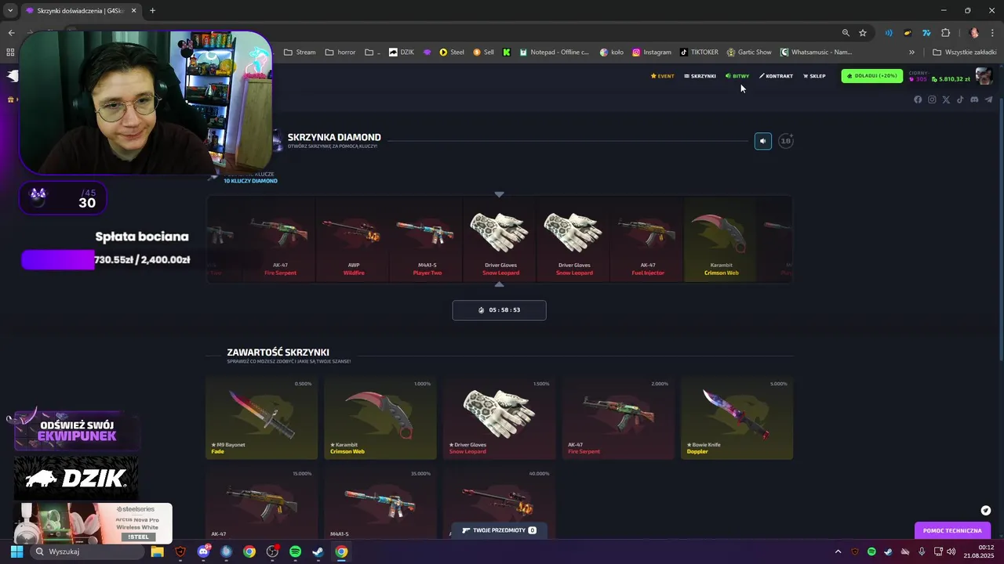Viewport: 1004px width, 564px height.
Task: Open TWOJE PRZEDMIOTY inventory bar
Action: [x=499, y=530]
